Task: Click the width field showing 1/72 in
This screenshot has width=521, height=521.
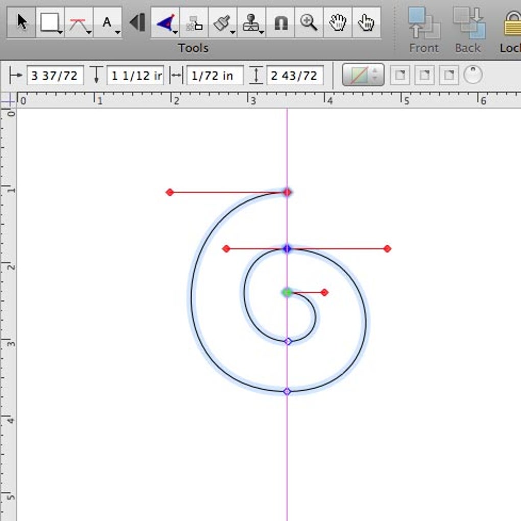Action: 215,76
